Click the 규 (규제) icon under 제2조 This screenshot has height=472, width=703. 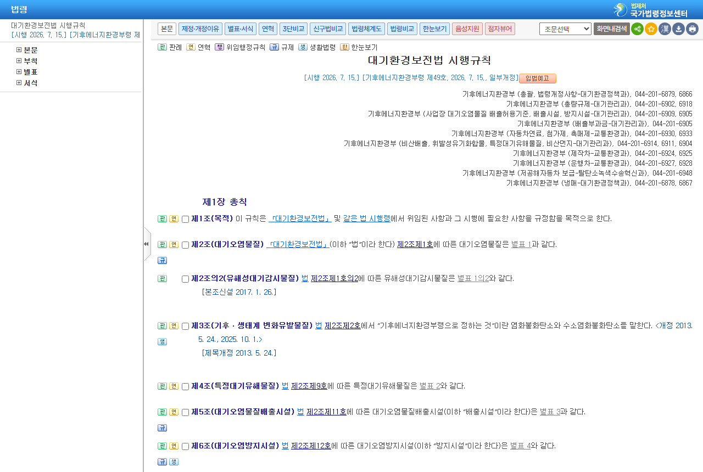tap(162, 260)
